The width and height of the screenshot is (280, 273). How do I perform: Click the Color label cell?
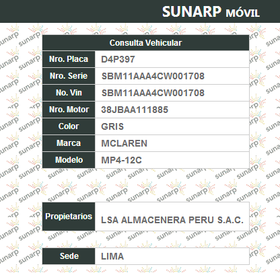[x=69, y=126]
